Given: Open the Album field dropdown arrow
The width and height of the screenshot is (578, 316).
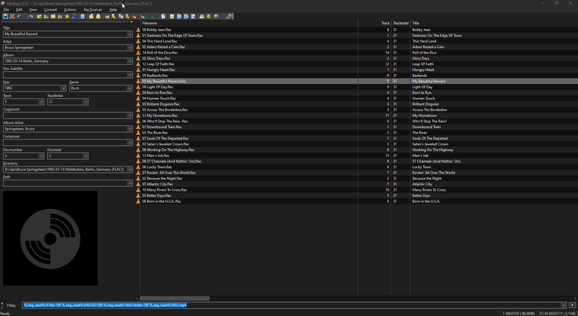Looking at the screenshot, I should point(130,61).
